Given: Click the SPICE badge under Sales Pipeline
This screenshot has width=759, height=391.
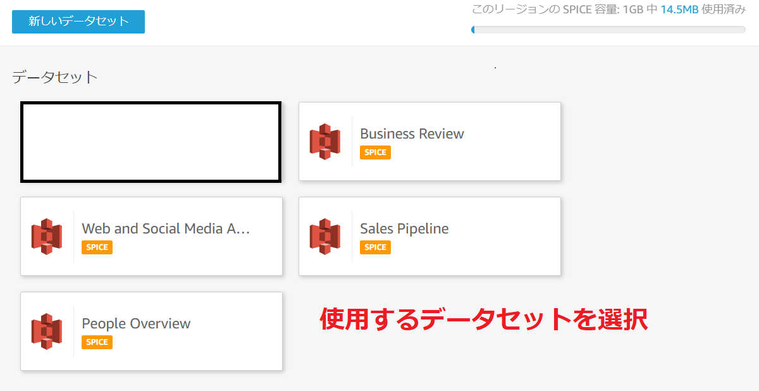Looking at the screenshot, I should pyautogui.click(x=375, y=247).
